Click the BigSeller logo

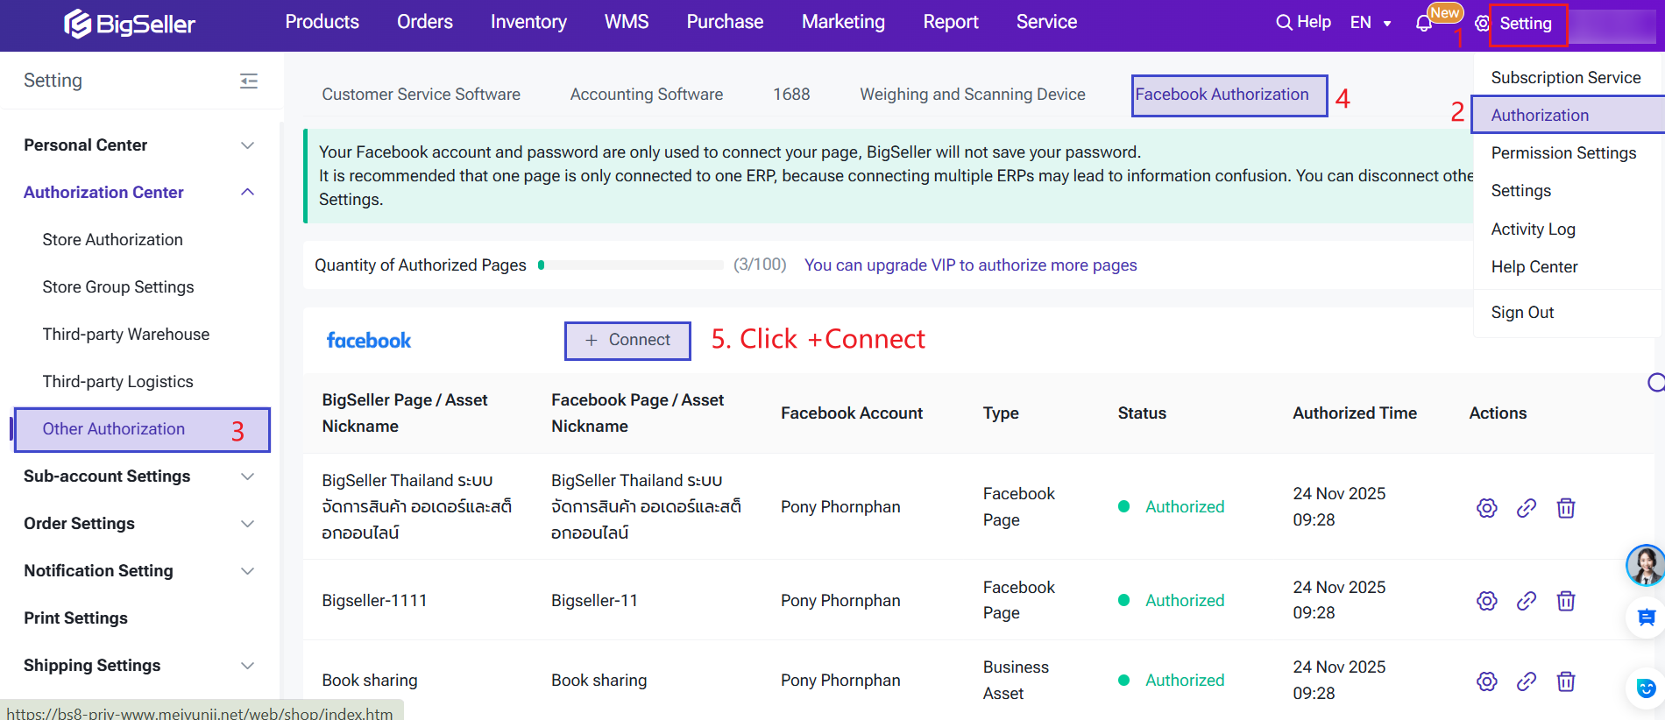pyautogui.click(x=130, y=24)
